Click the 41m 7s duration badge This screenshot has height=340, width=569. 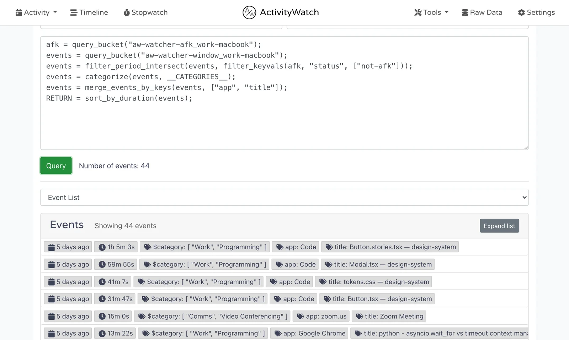tap(113, 282)
